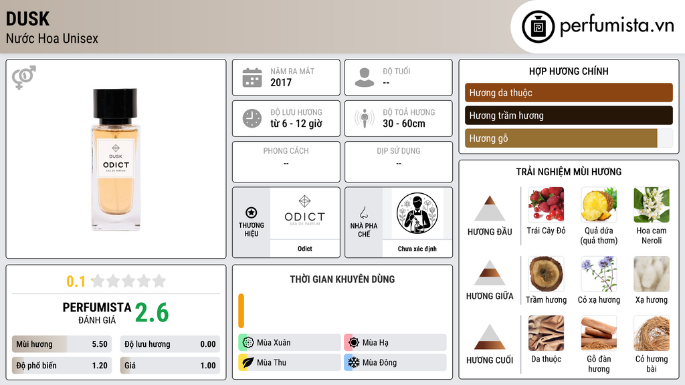Image resolution: width=685 pixels, height=385 pixels.
Task: Click the nose icon above Nhà pha chế
Action: click(363, 213)
